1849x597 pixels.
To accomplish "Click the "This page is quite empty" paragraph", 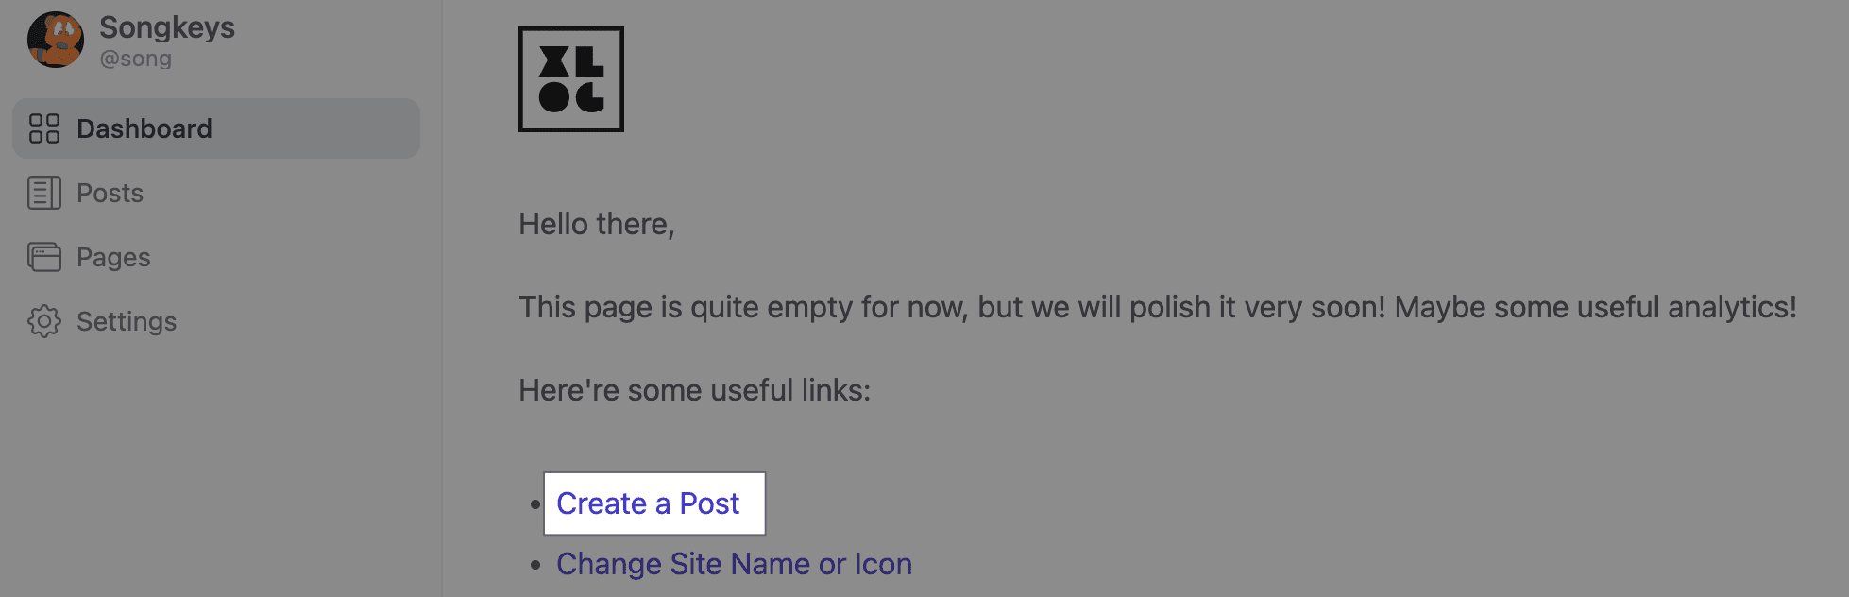I will click(x=1158, y=307).
